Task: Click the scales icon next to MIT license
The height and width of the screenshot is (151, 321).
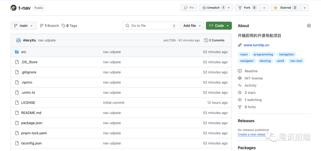Action: pyautogui.click(x=240, y=78)
